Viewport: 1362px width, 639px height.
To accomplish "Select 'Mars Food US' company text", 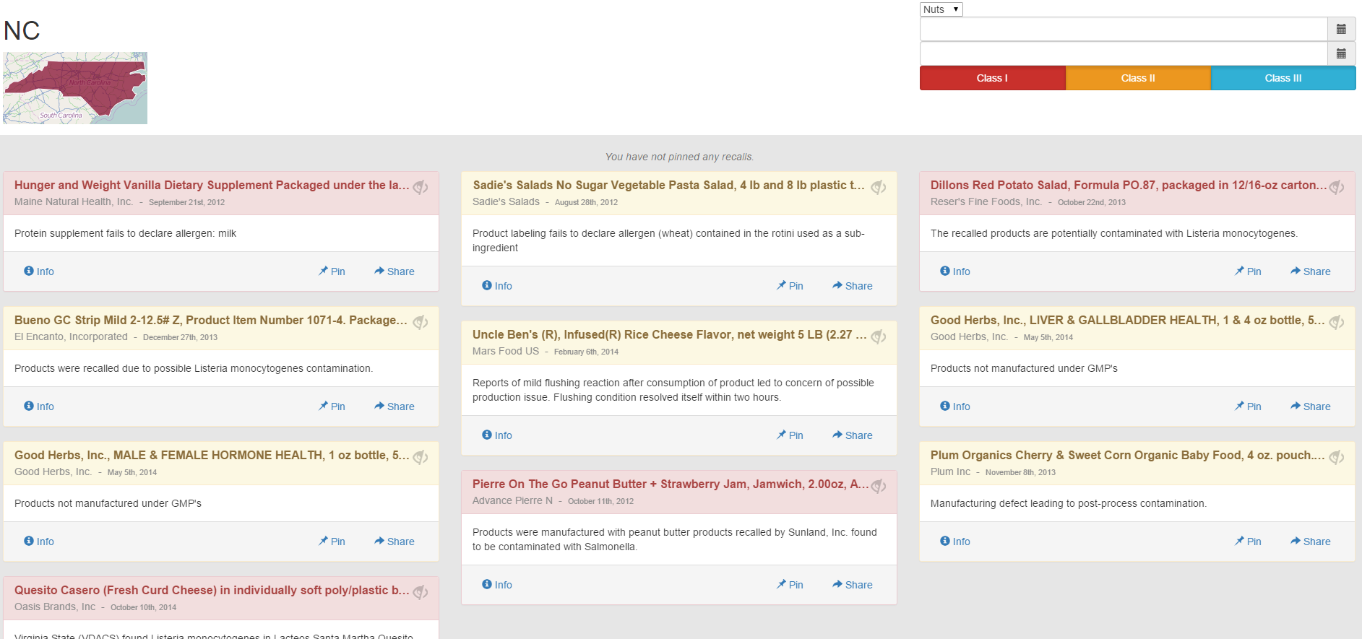I will pos(506,352).
